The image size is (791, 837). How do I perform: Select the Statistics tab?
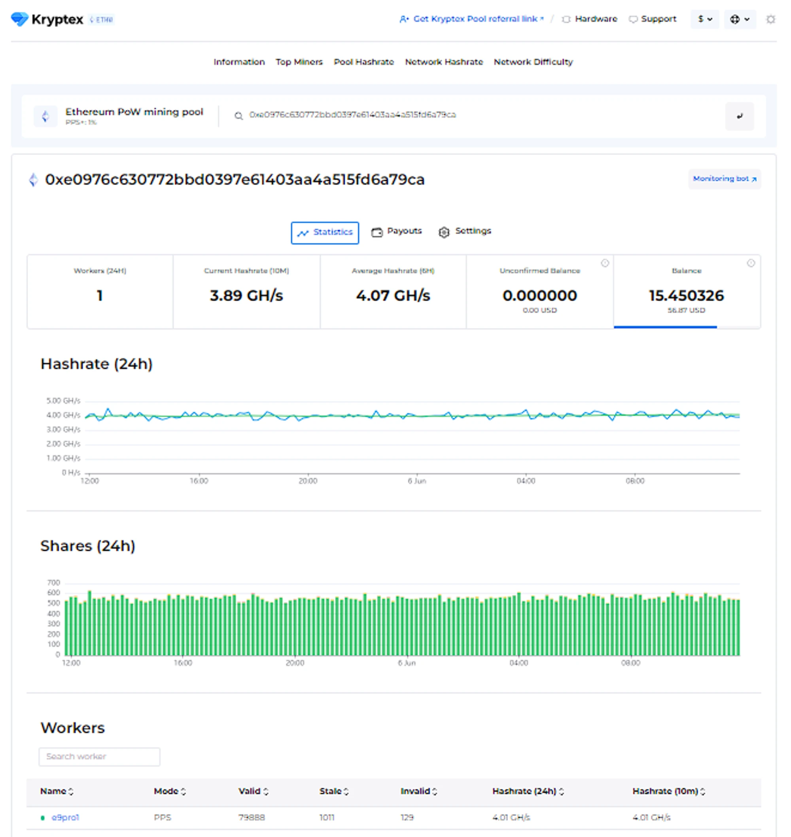coord(325,232)
